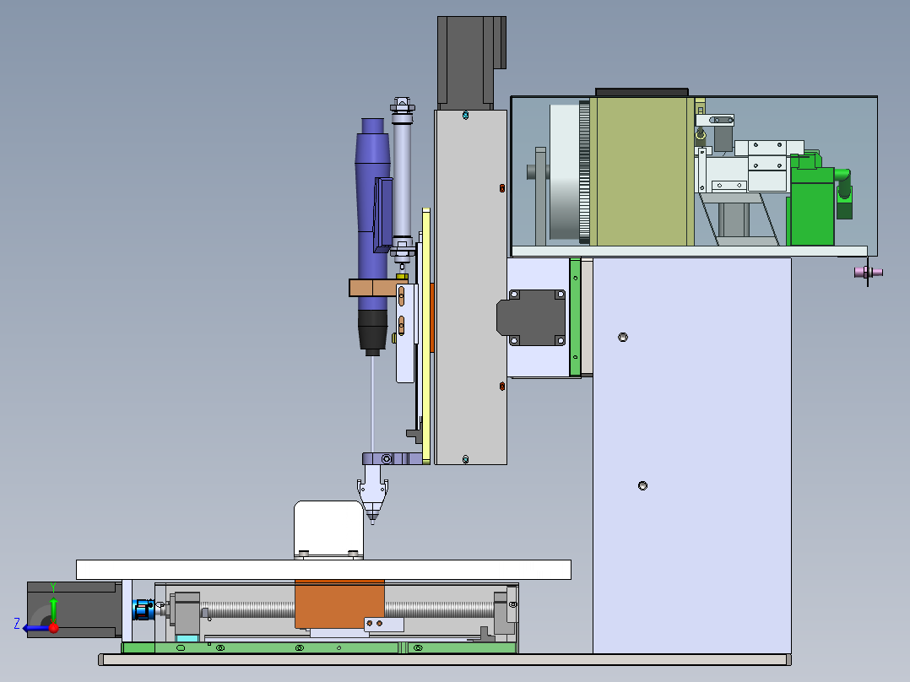Click the upper hole on the lavender column
Screen dimensions: 910x682
(x=623, y=338)
